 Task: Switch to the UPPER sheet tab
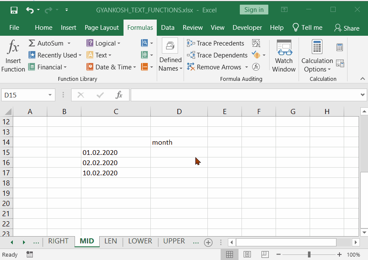[174, 241]
